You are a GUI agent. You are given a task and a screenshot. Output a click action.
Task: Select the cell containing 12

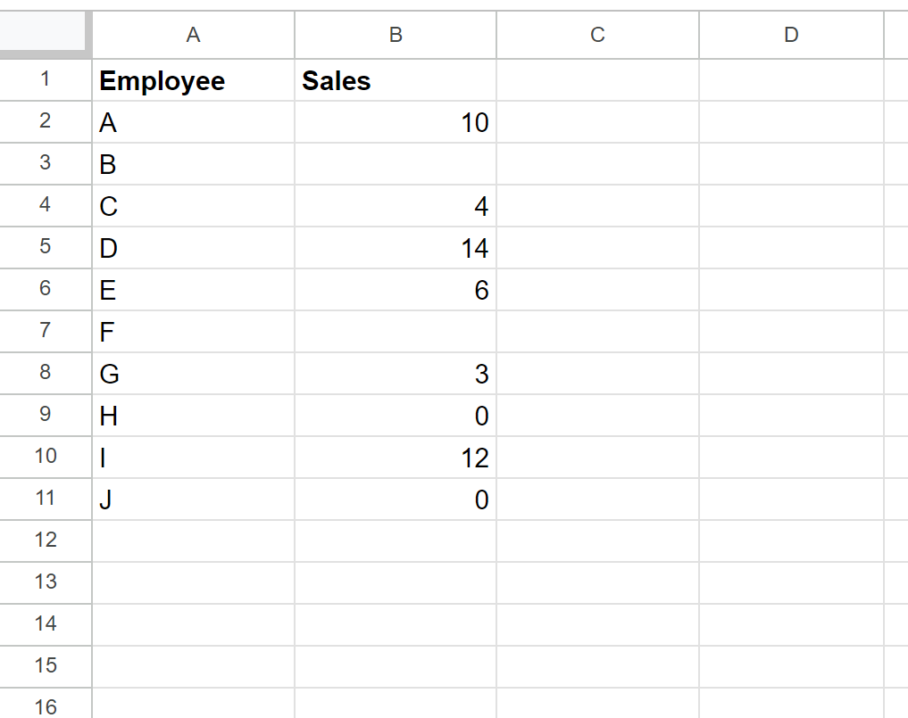coord(396,457)
